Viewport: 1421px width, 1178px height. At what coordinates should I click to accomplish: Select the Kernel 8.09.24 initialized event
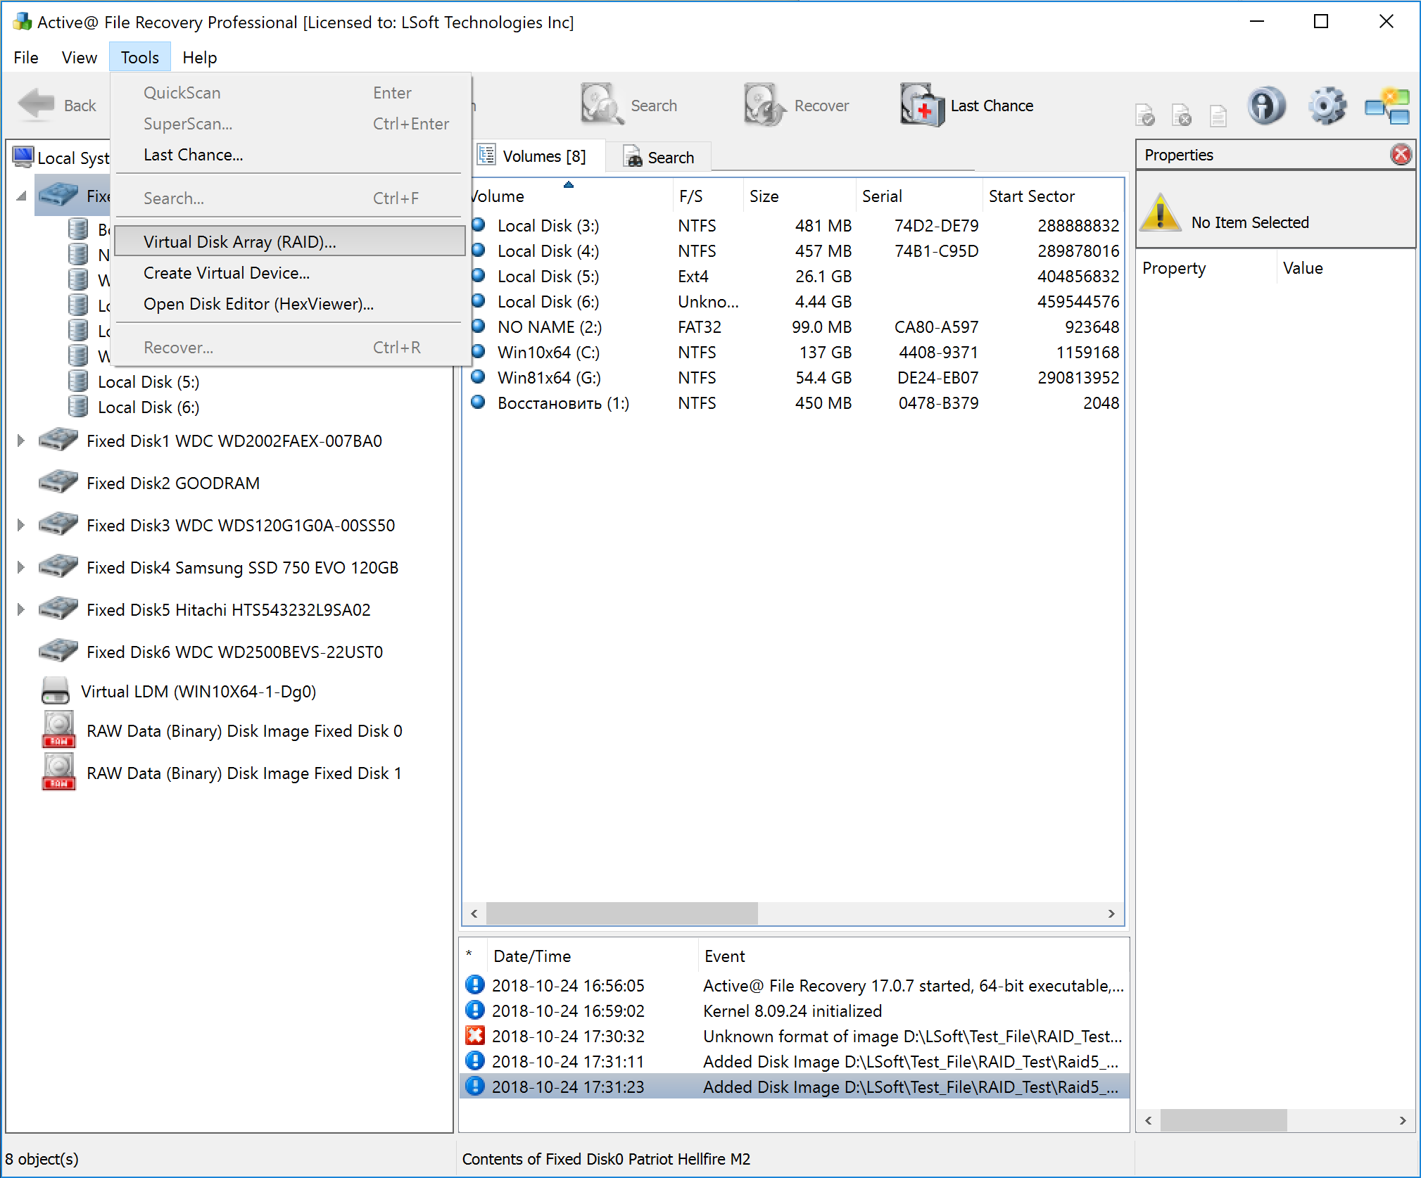(794, 1011)
